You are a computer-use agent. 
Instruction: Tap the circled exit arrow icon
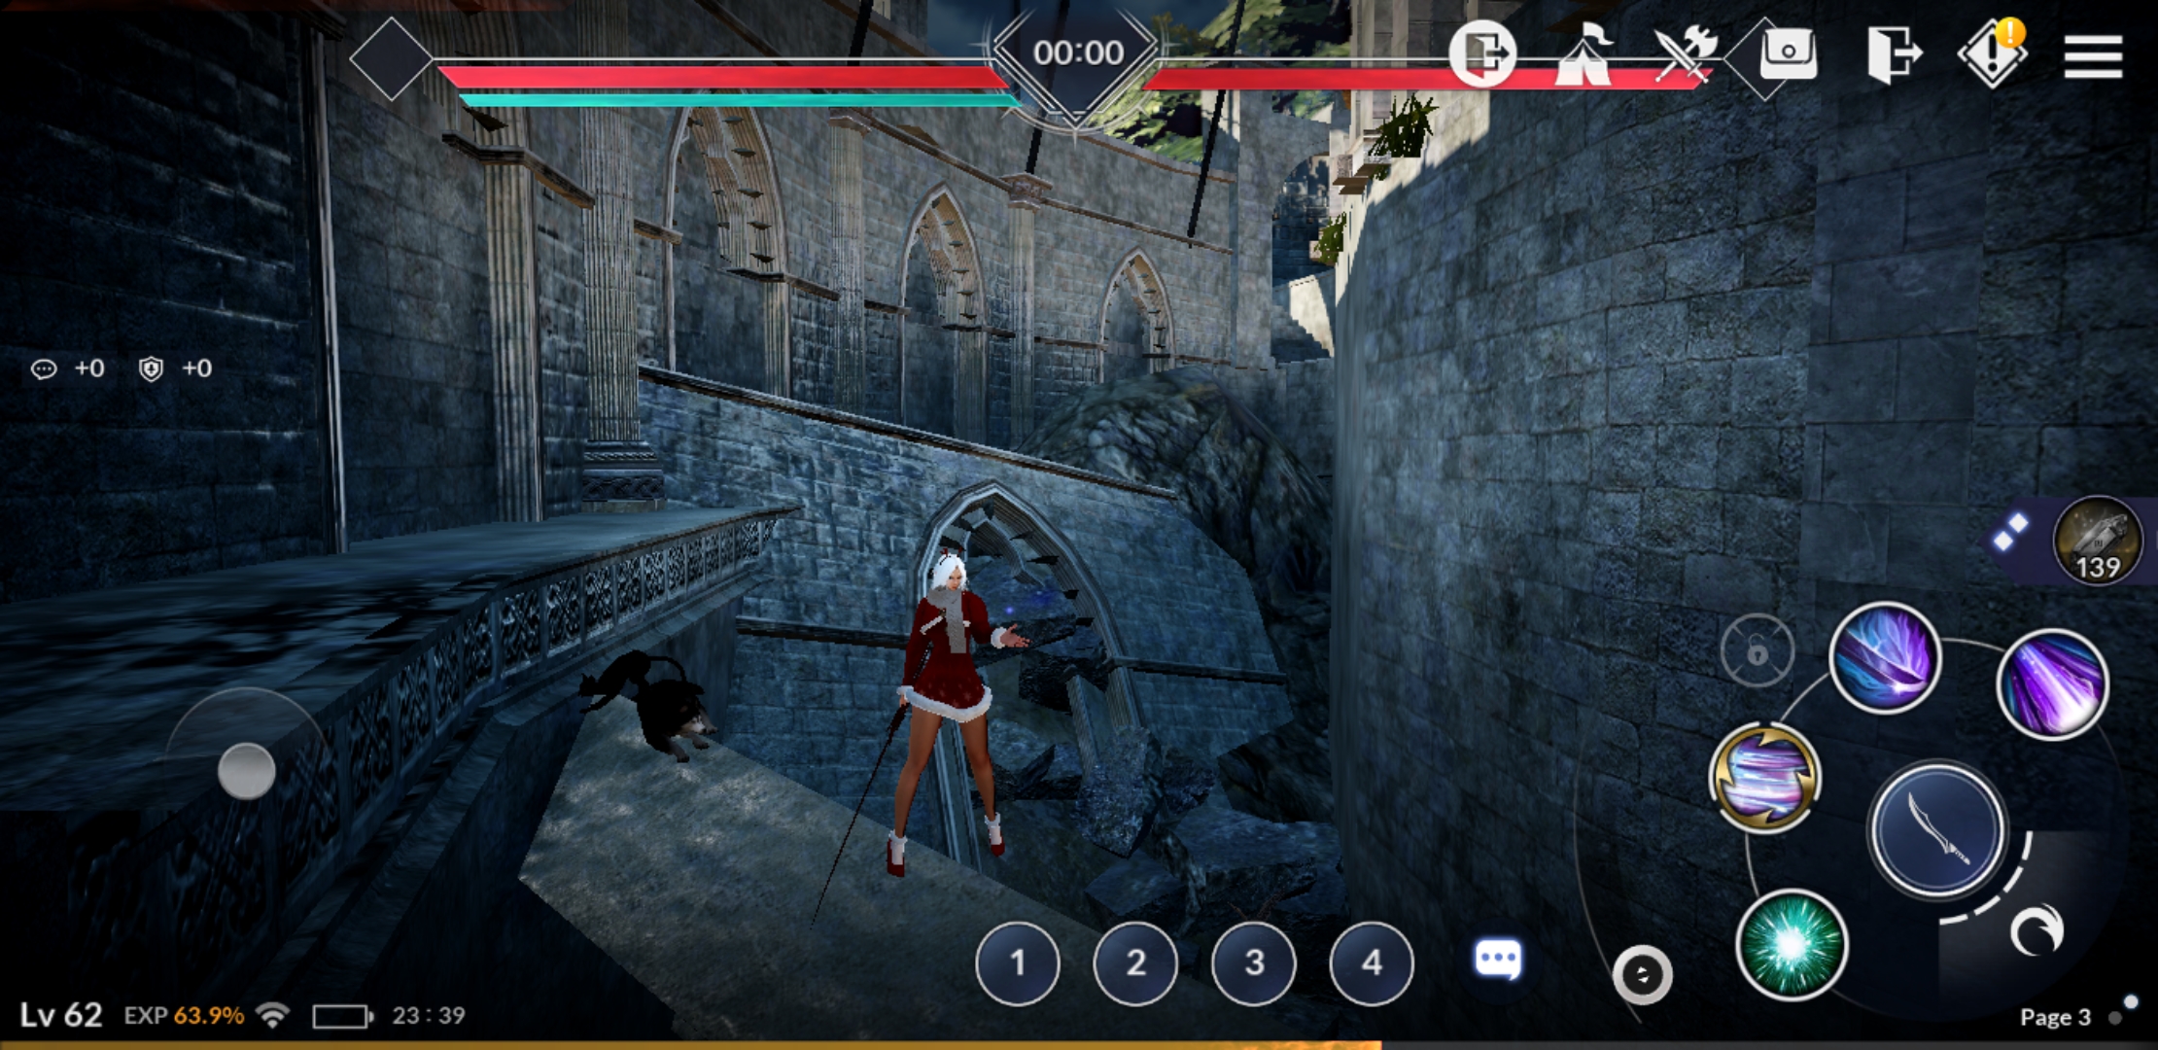[x=1481, y=53]
